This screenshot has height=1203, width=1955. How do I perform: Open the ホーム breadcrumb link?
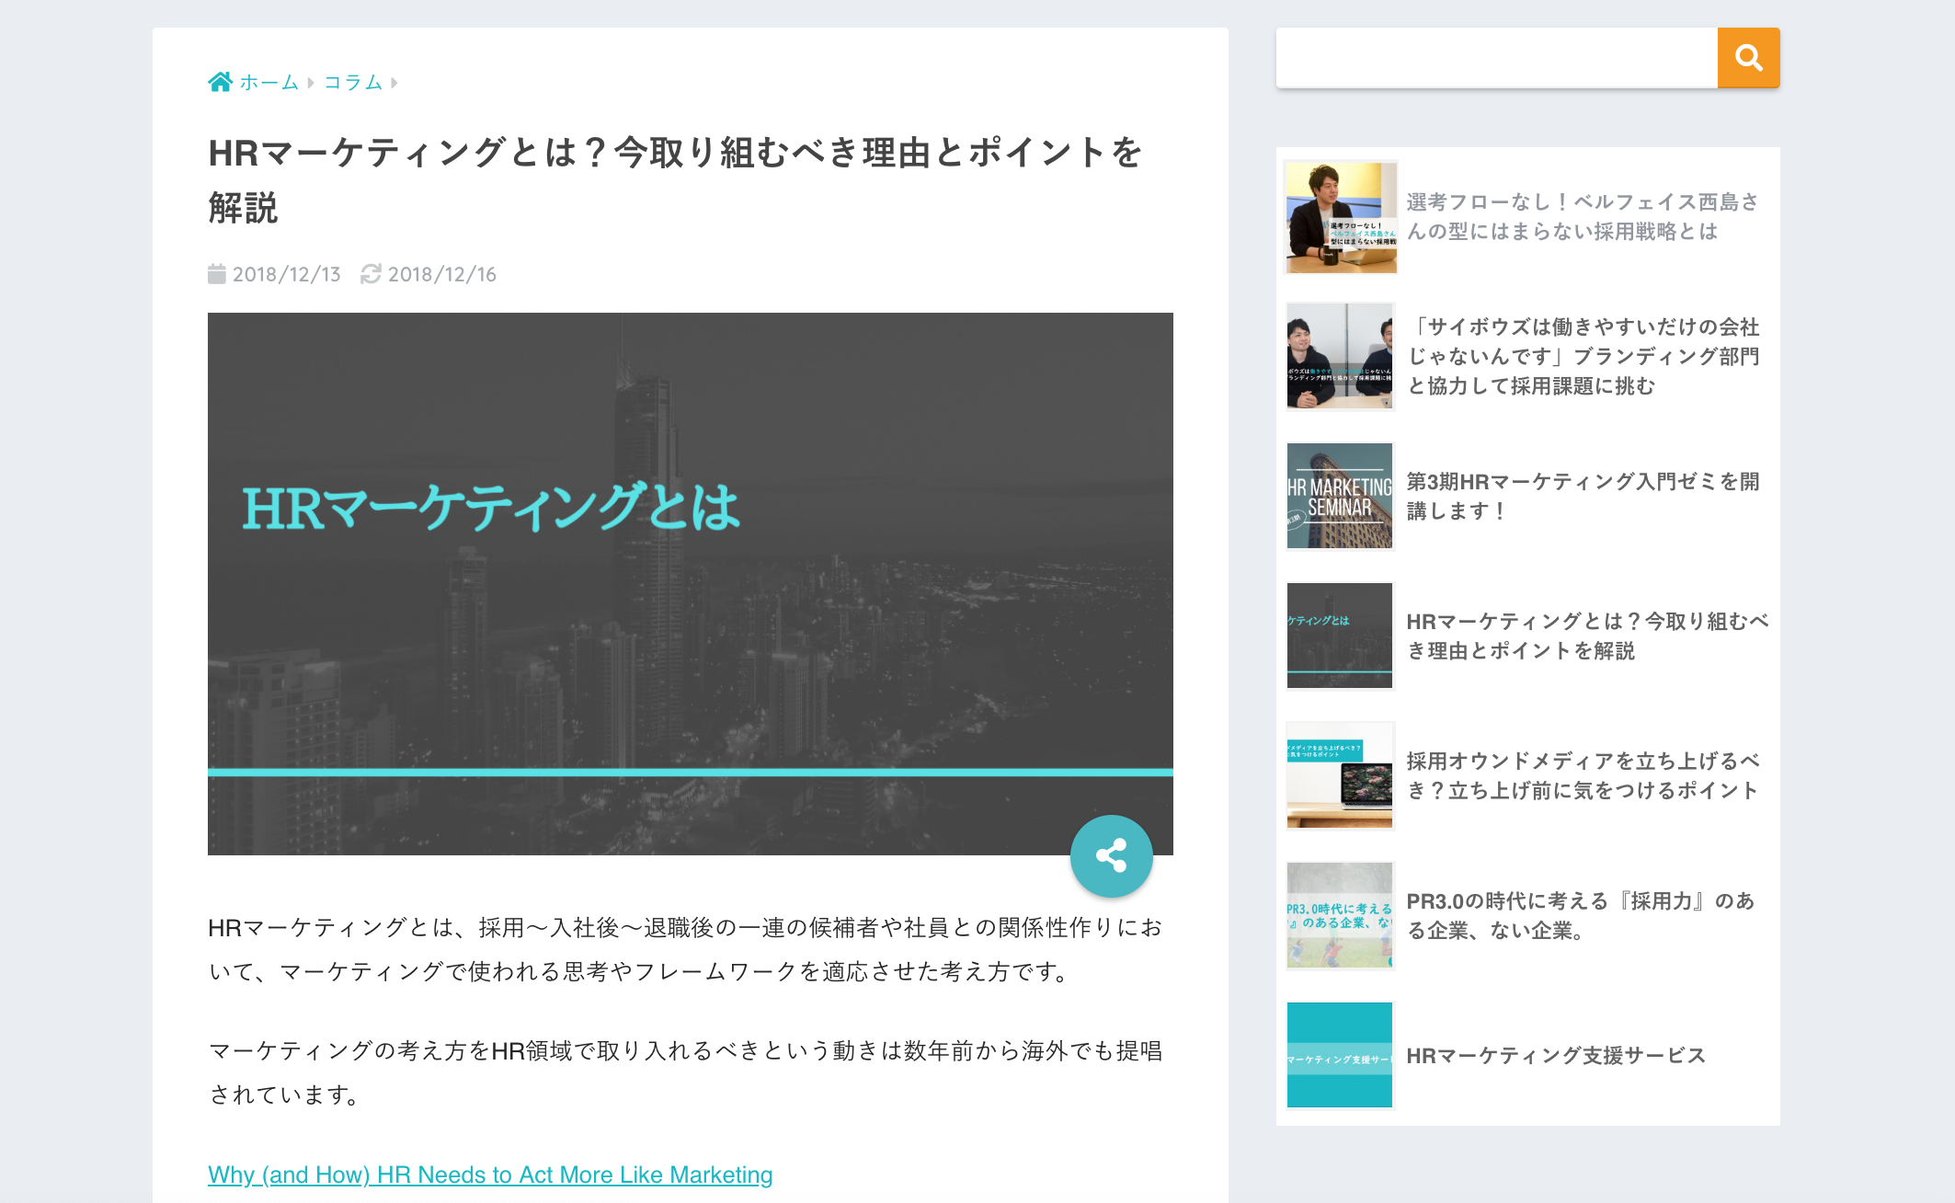(x=269, y=83)
